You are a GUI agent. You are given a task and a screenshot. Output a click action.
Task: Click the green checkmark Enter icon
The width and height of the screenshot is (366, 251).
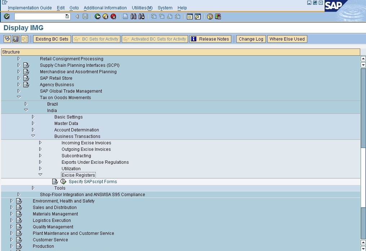point(7,17)
